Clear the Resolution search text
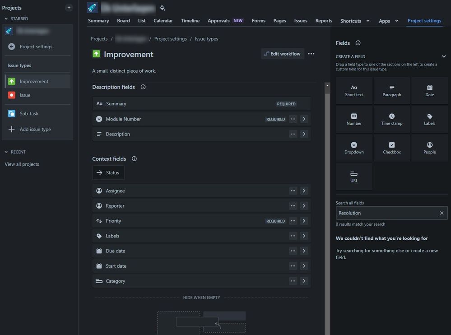Screen dimensions: 451x335 tap(442, 213)
